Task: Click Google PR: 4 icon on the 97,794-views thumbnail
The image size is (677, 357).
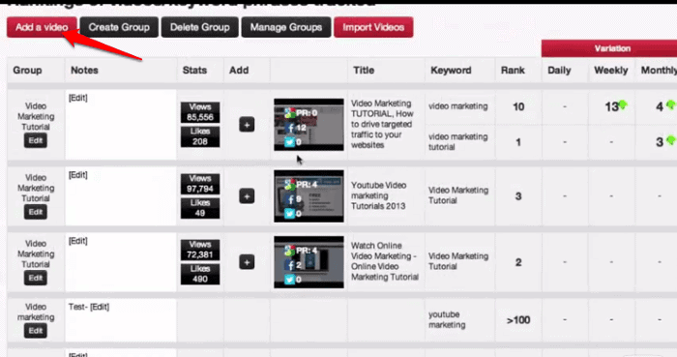Action: [x=290, y=185]
